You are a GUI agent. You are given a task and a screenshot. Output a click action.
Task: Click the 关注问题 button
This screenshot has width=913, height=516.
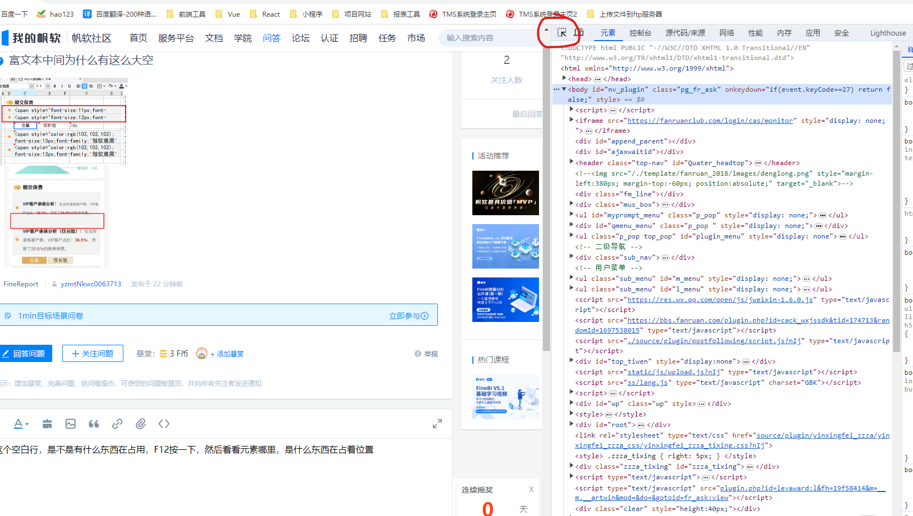[x=92, y=354]
